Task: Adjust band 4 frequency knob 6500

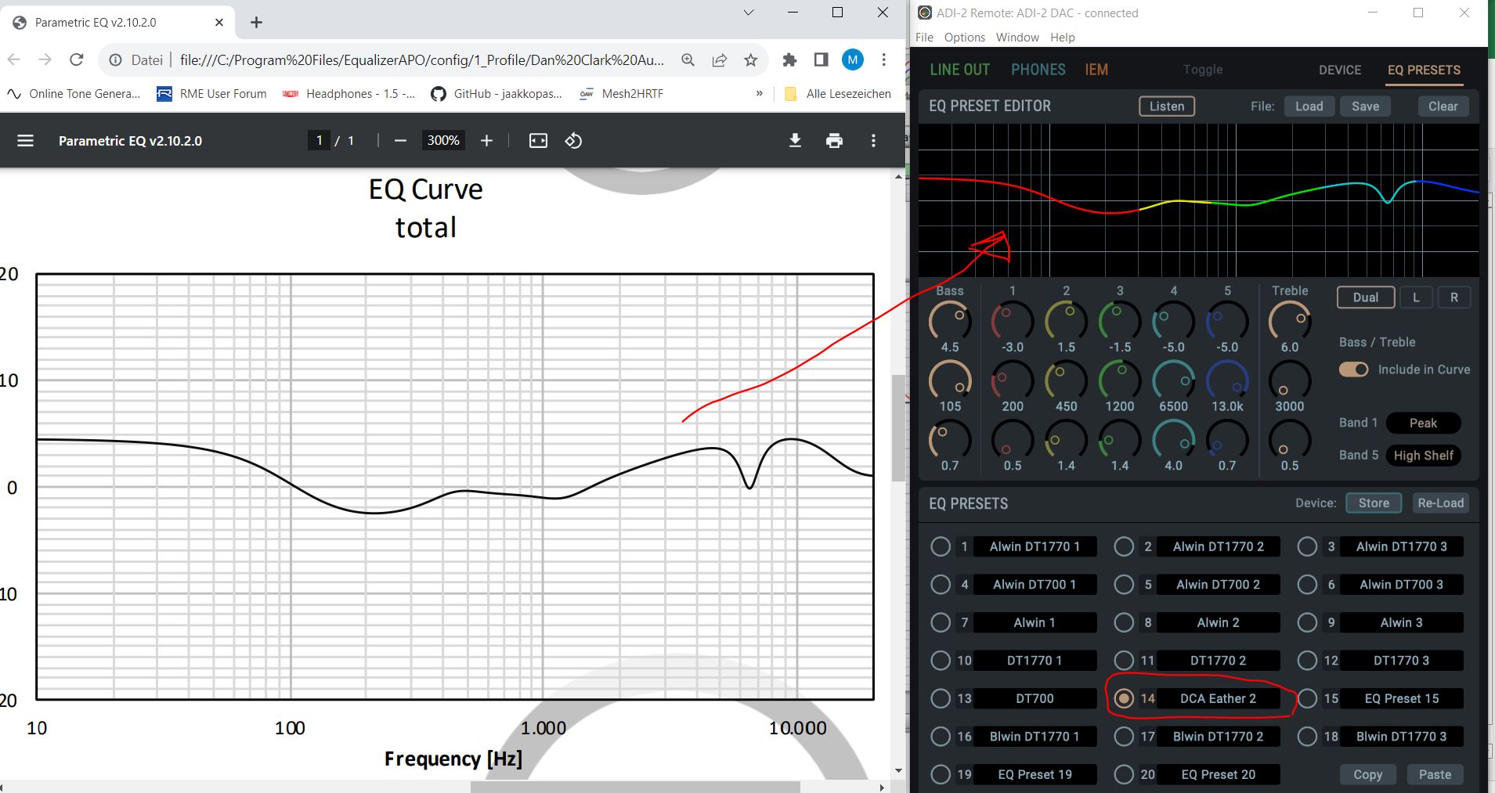Action: click(1173, 380)
